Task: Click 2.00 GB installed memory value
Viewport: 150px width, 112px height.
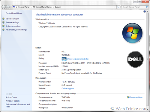Action: (64, 66)
